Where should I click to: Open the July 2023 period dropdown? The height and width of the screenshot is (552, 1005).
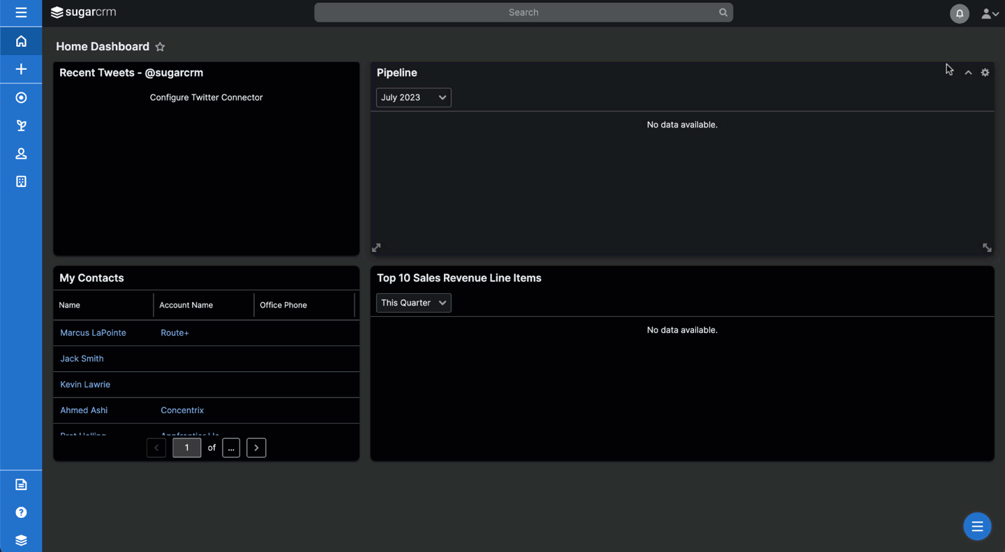[x=414, y=98]
